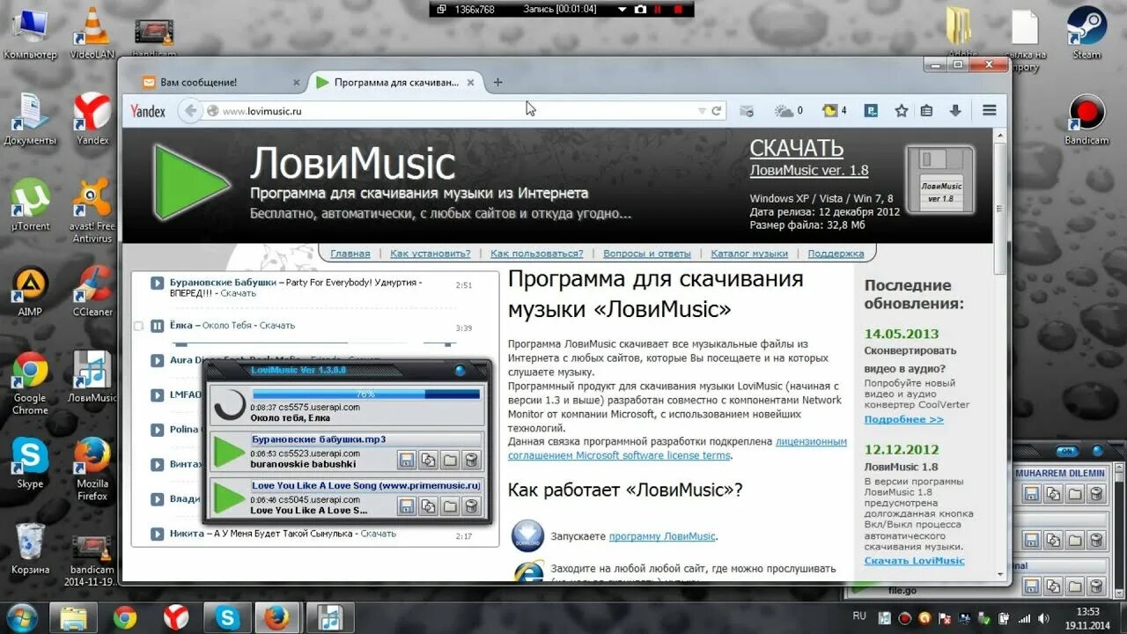Save the Love You Like A Love Song track

pyautogui.click(x=407, y=505)
